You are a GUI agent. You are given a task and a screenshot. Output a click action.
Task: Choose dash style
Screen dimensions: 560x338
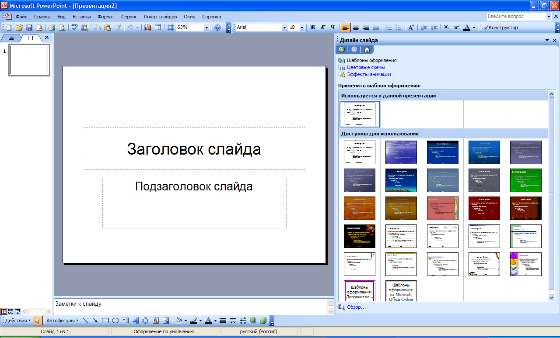click(x=233, y=321)
